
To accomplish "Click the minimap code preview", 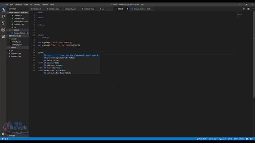I will (240, 14).
